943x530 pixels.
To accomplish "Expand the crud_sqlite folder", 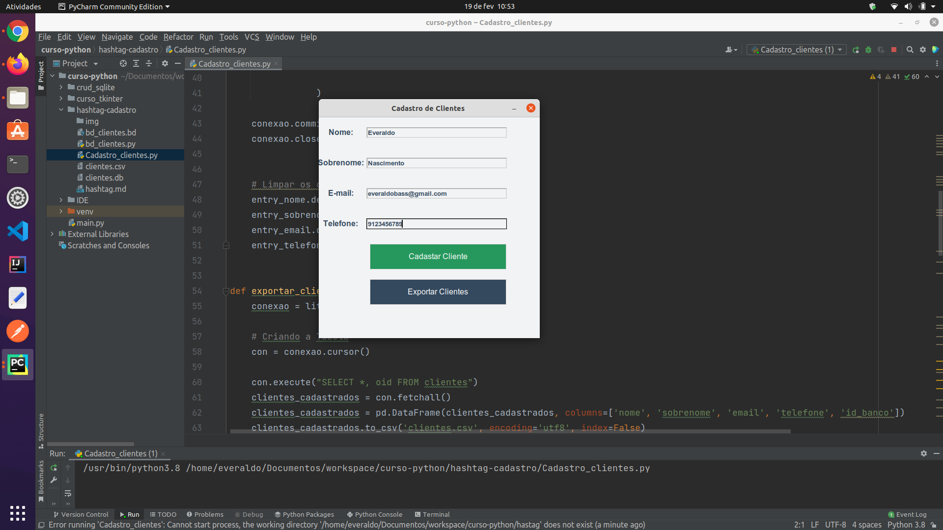I will (61, 87).
